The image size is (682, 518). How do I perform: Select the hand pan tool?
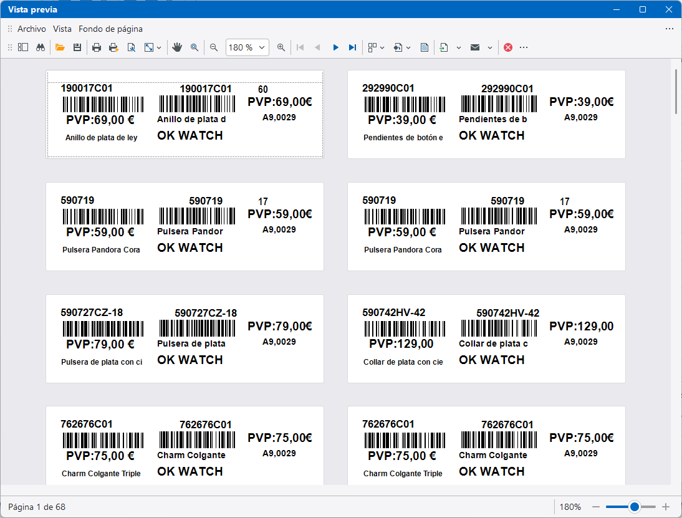(x=176, y=47)
